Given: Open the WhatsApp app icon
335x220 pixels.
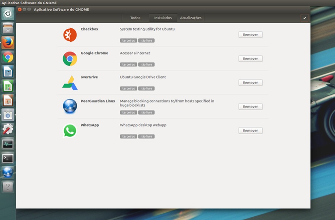Looking at the screenshot, I should coord(70,131).
